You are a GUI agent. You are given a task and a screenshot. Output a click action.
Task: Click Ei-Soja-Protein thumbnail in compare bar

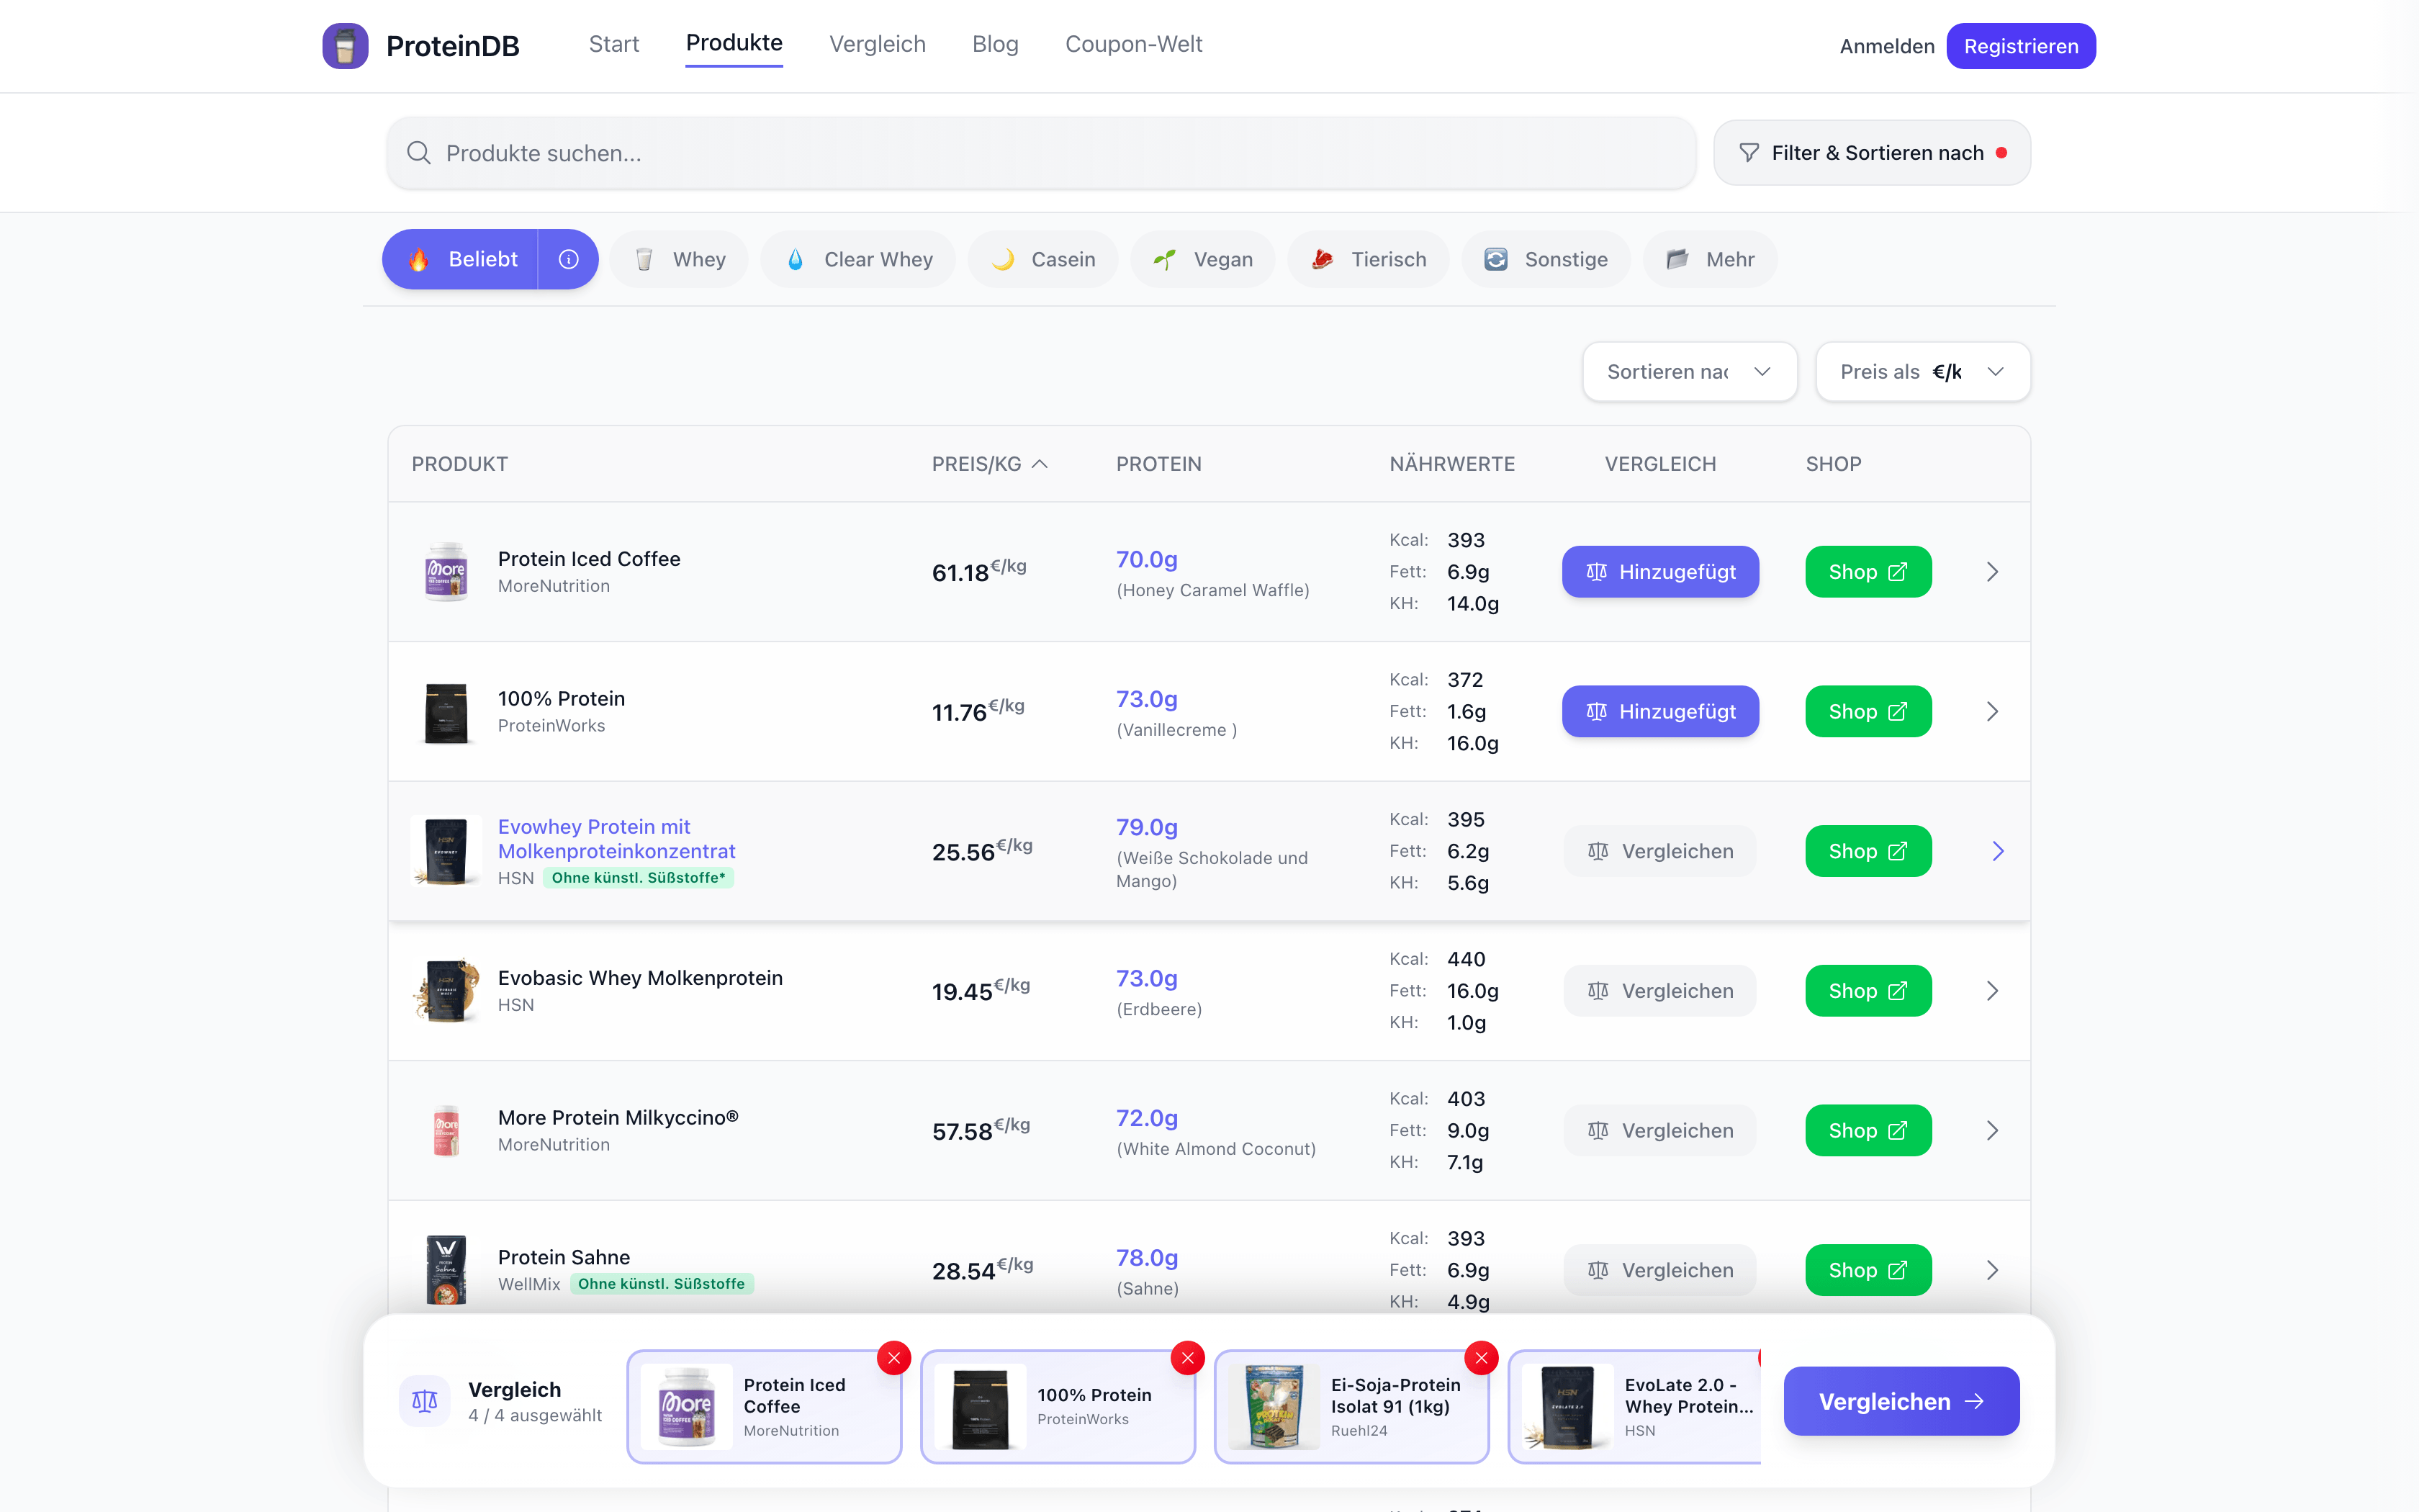1274,1407
